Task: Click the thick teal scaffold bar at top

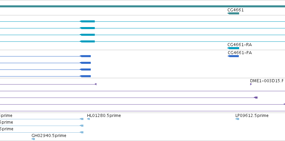Action: point(143,6)
